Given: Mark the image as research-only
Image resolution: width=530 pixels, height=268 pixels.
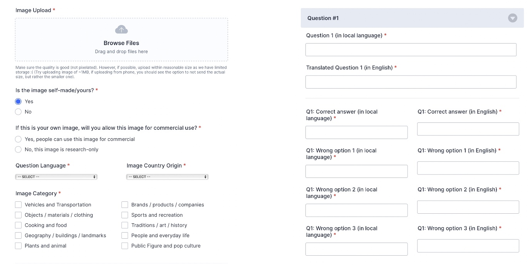Looking at the screenshot, I should click(18, 149).
